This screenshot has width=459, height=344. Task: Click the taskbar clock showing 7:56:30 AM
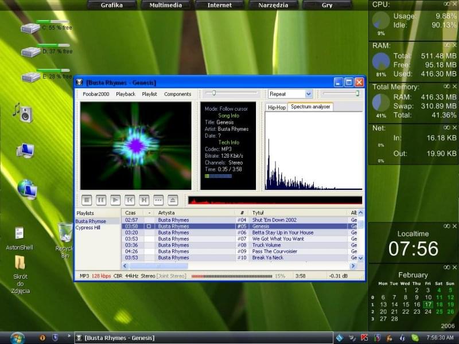pos(439,338)
